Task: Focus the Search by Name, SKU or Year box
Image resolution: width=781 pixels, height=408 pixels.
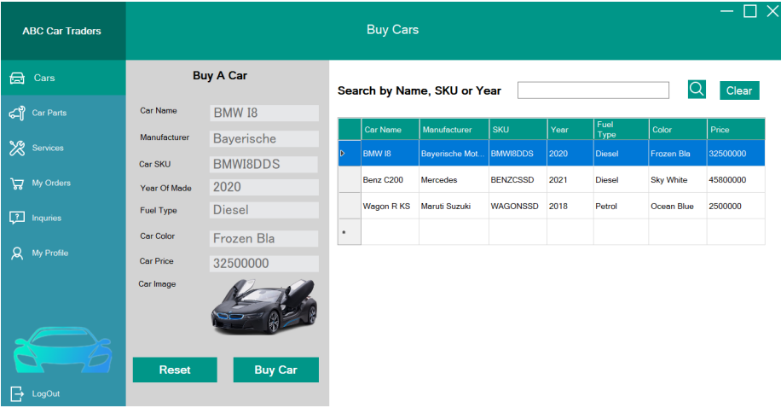Action: 593,90
